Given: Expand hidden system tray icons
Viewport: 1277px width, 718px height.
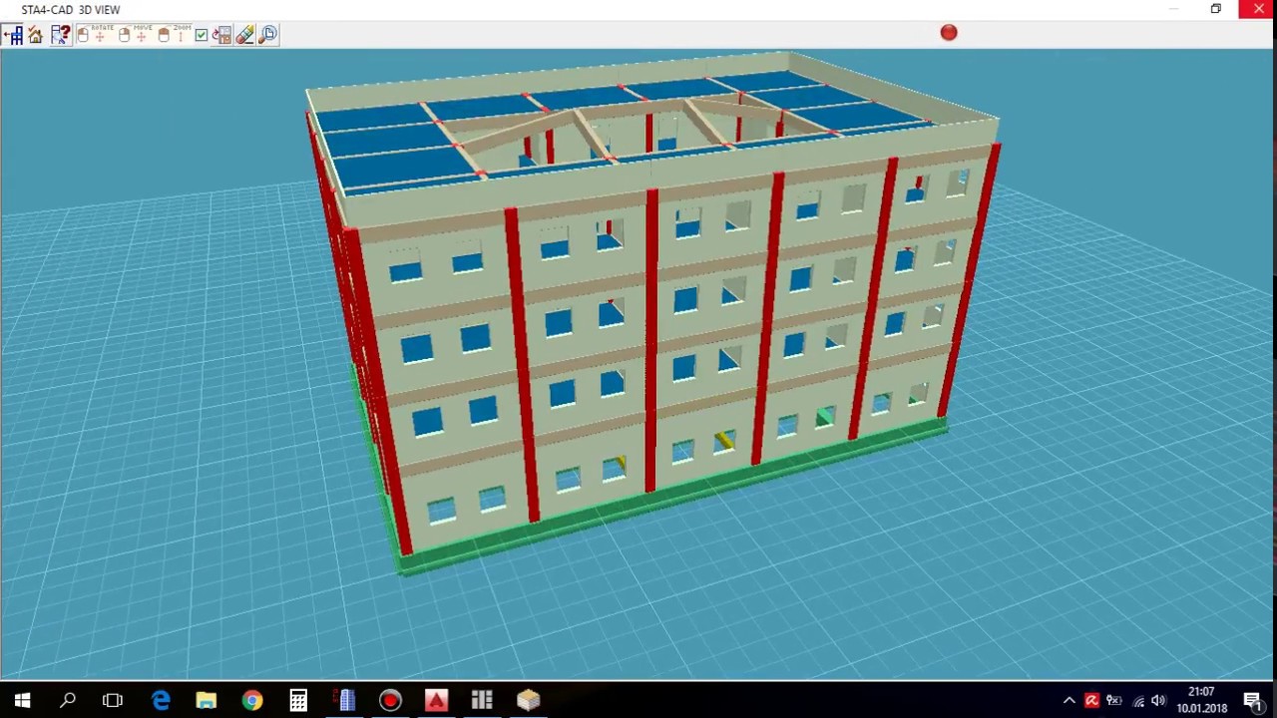Looking at the screenshot, I should [x=1069, y=701].
